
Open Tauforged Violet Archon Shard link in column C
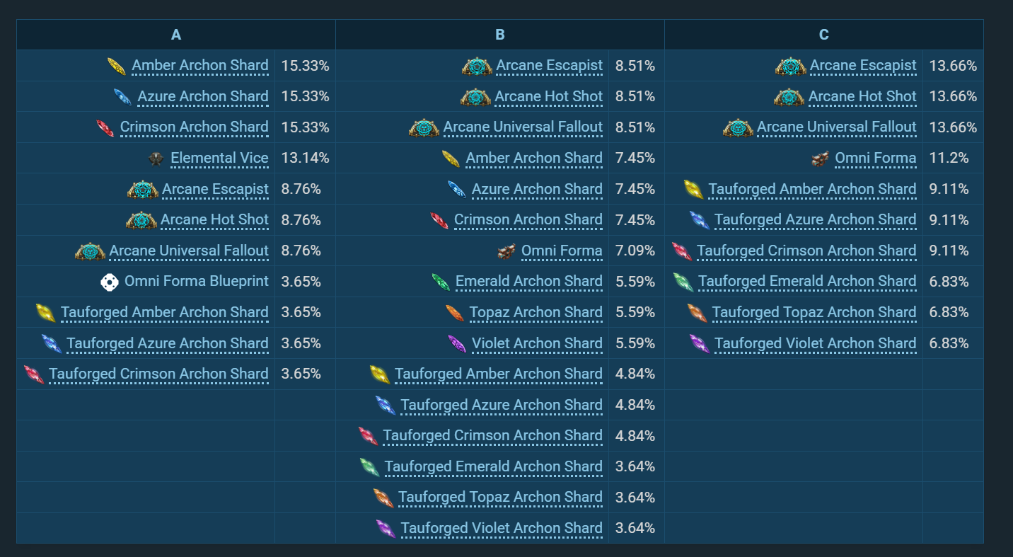coord(816,343)
